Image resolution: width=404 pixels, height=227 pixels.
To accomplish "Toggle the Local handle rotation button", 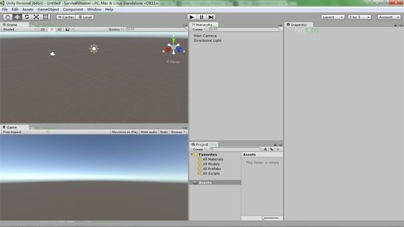I will pos(85,17).
